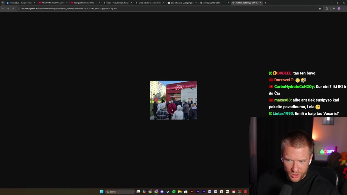This screenshot has height=195, width=347.
Task: Open Microsoft Store from the taskbar
Action: coord(186,192)
